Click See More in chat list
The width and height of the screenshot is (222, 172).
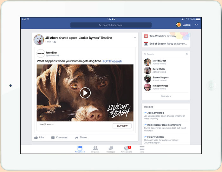coord(166,96)
